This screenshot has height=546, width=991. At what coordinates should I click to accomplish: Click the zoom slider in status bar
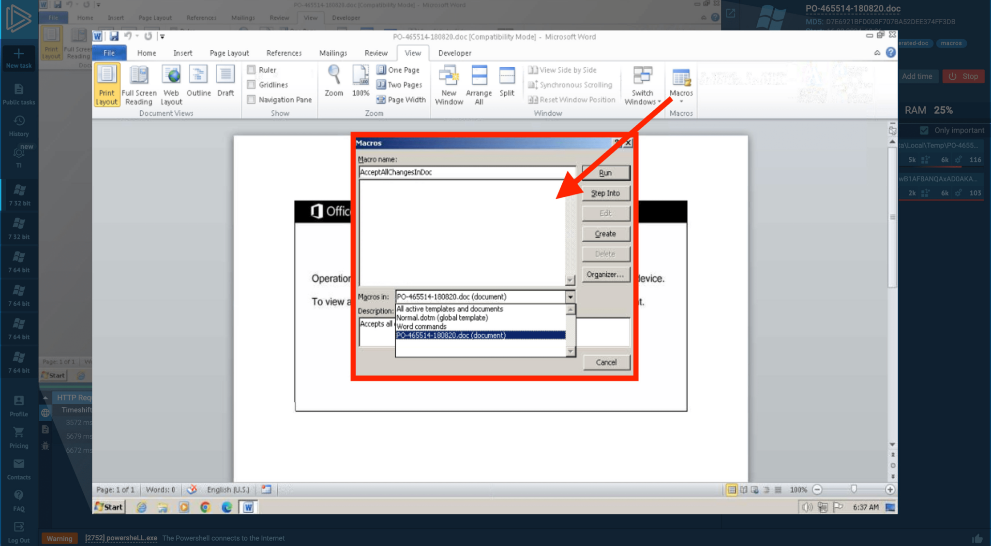pos(854,489)
